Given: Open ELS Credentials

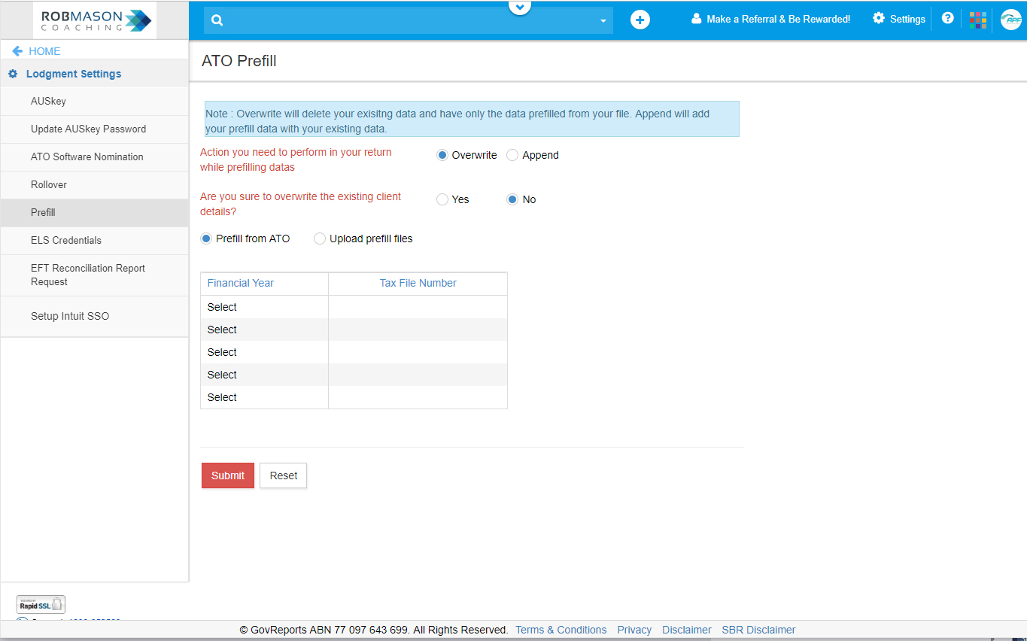Looking at the screenshot, I should click(95, 240).
